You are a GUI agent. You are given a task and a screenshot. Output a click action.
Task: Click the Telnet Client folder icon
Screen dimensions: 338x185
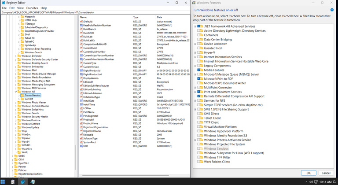coord(201,118)
